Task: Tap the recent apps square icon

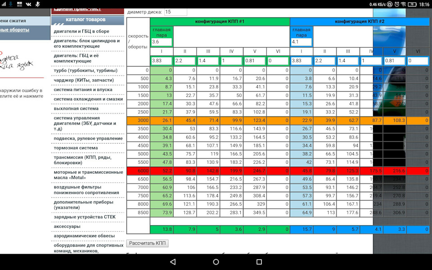Action: (x=259, y=262)
